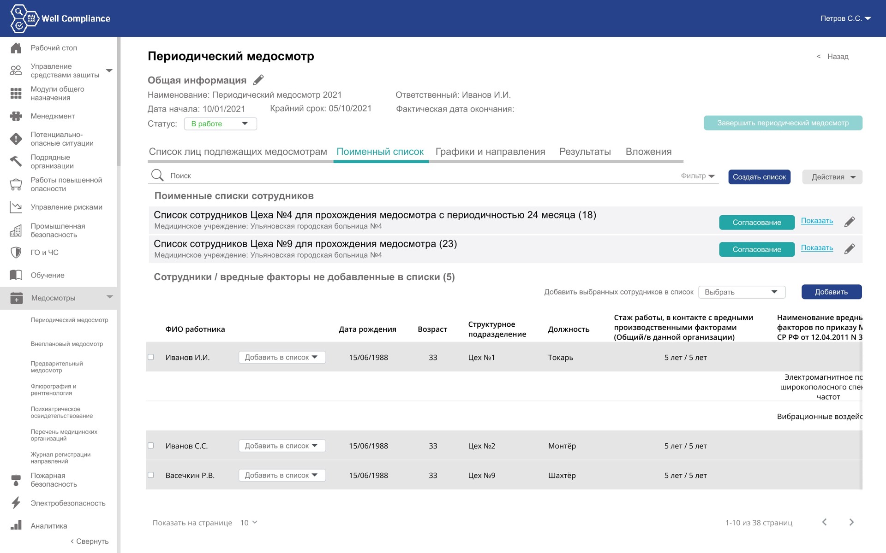This screenshot has width=886, height=553.
Task: Open the Фильтр dropdown
Action: point(698,176)
